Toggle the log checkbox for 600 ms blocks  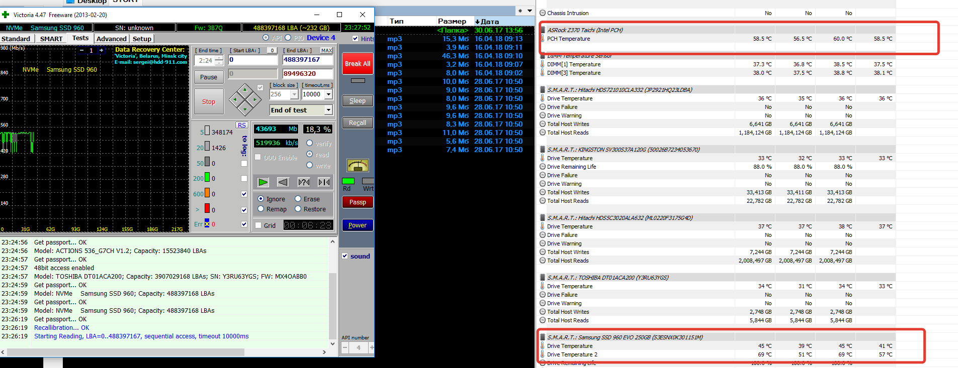[244, 194]
